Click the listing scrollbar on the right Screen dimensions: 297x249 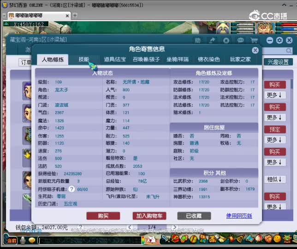291,84
